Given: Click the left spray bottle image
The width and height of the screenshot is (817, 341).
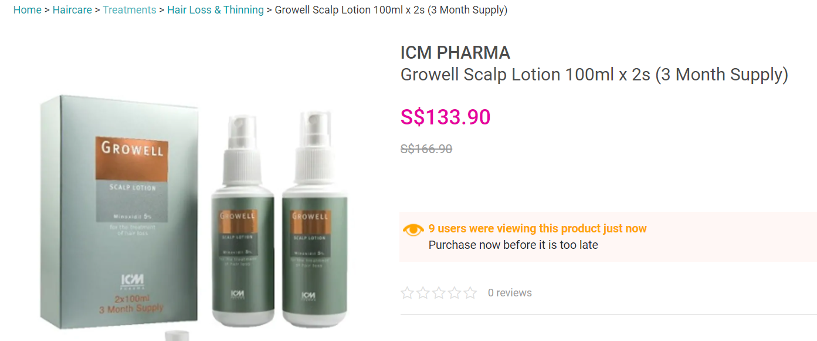Looking at the screenshot, I should tap(243, 219).
